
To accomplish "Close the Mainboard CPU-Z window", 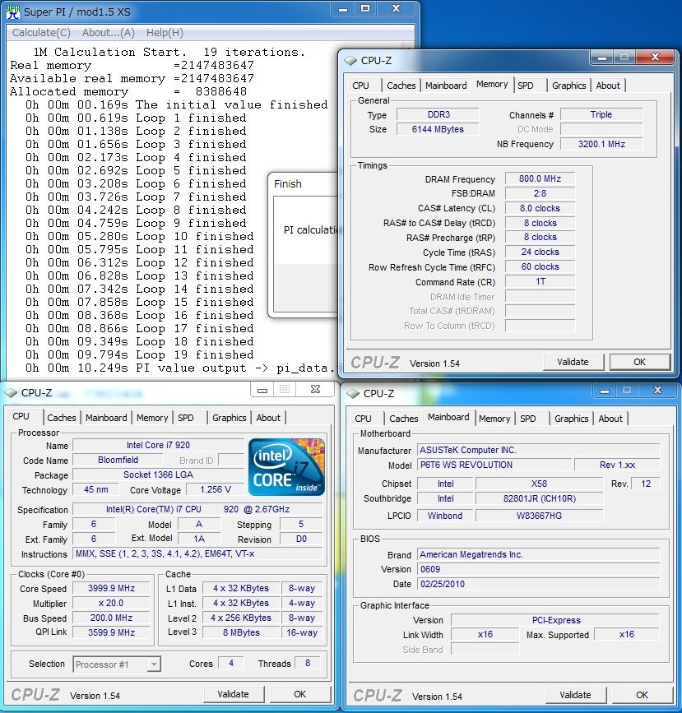I will tap(657, 390).
